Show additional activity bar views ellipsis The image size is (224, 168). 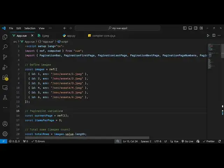click(x=5, y=107)
